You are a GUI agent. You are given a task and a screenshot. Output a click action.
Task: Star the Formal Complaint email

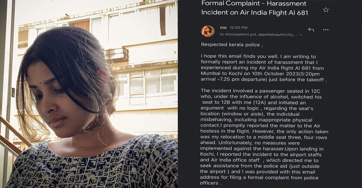click(326, 10)
